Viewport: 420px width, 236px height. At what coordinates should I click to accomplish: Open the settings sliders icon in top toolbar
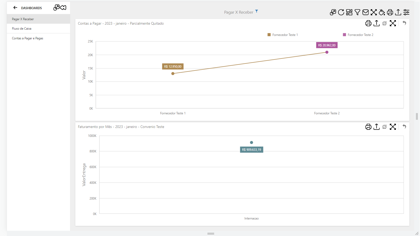tap(406, 12)
